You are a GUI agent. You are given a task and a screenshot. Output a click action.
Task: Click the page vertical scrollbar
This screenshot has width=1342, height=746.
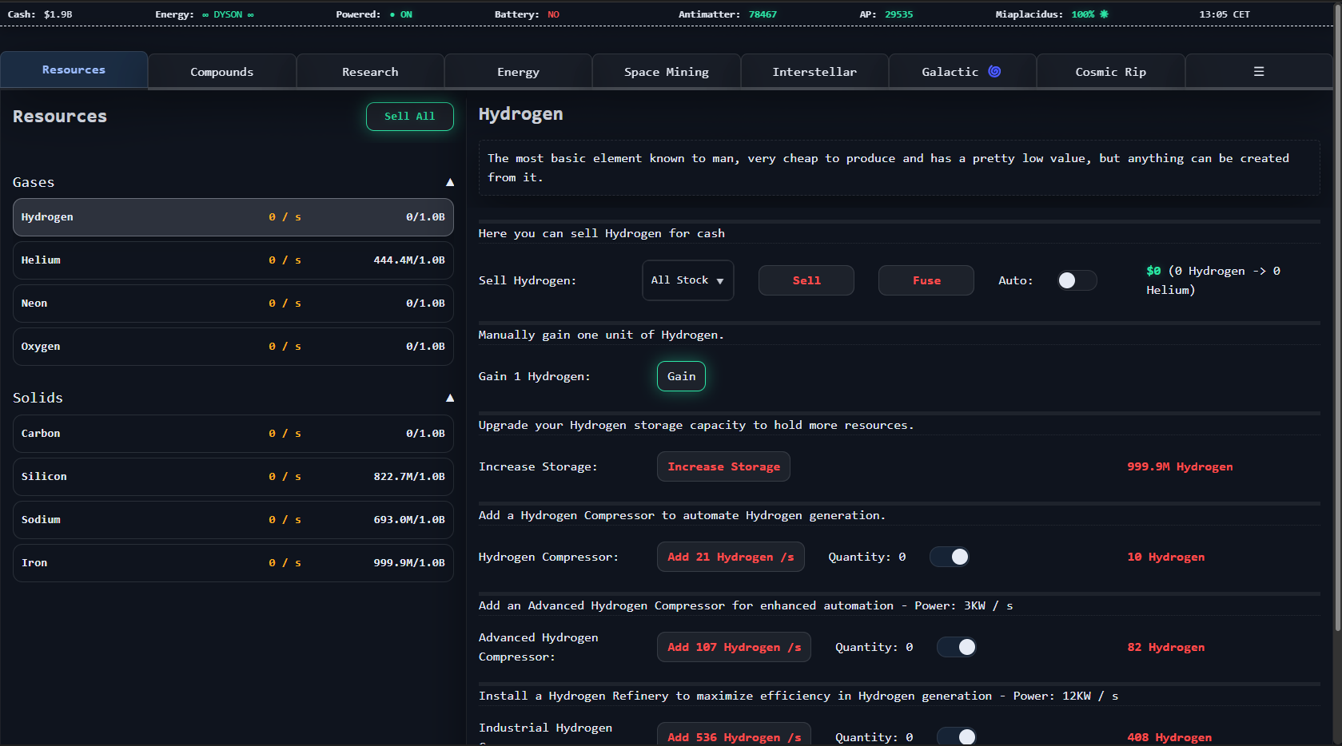click(1338, 319)
